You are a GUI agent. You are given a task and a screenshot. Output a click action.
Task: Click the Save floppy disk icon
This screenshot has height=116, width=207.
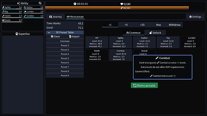52,36
